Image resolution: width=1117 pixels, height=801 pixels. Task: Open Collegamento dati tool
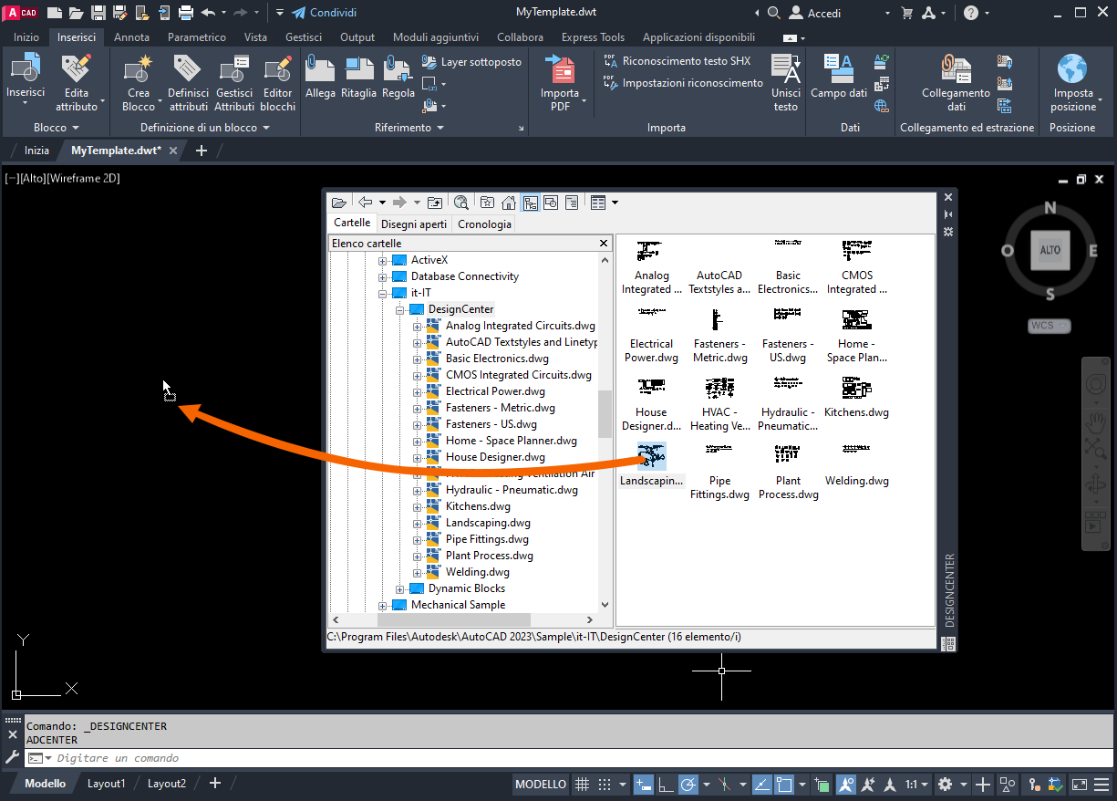pyautogui.click(x=956, y=83)
